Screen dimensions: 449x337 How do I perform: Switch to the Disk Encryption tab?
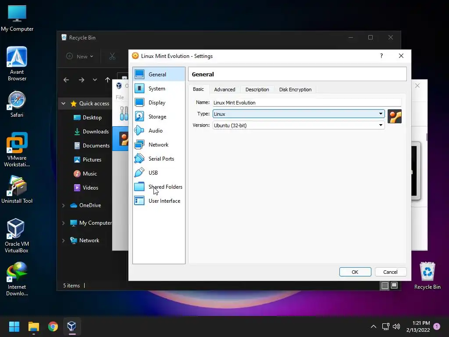pyautogui.click(x=295, y=90)
